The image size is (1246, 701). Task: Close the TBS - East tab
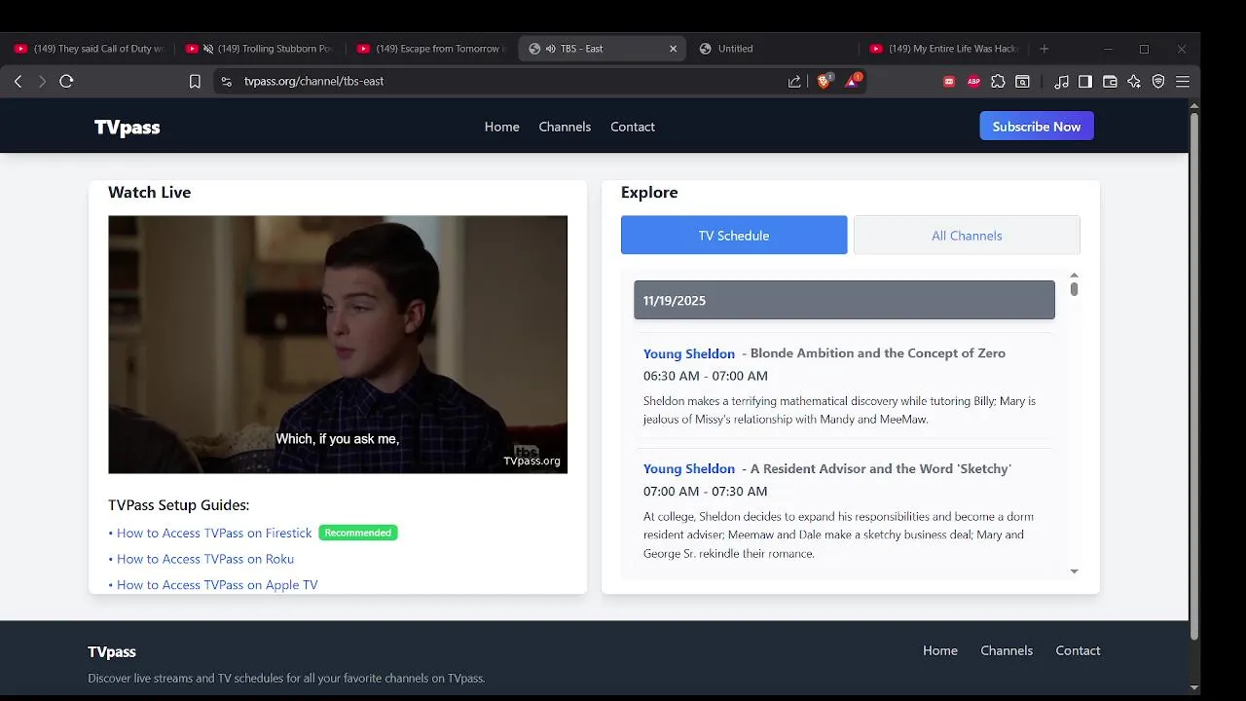click(673, 49)
